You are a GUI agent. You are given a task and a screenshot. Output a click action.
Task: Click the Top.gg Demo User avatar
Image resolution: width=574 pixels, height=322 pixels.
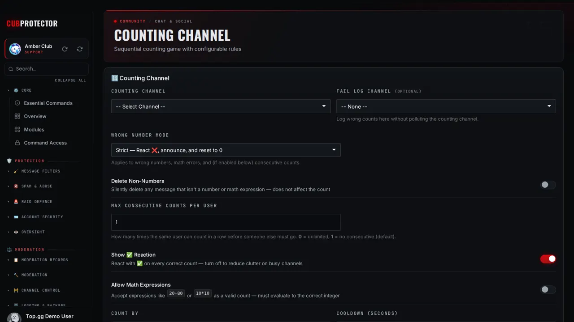tap(14, 318)
